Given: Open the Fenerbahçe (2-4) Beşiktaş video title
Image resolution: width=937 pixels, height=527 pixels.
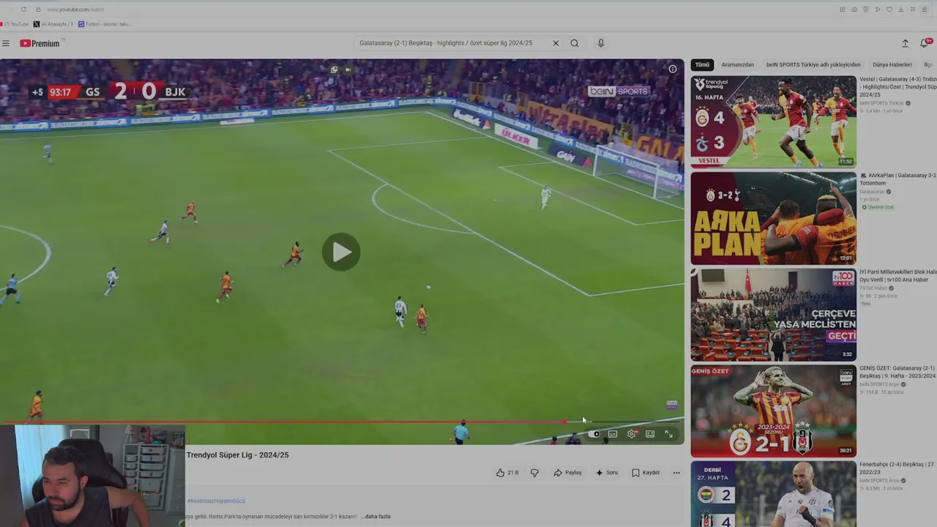Looking at the screenshot, I should (897, 468).
